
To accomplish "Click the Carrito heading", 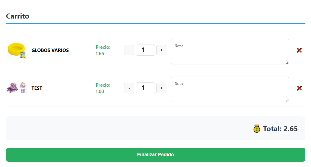I will coord(18,16).
